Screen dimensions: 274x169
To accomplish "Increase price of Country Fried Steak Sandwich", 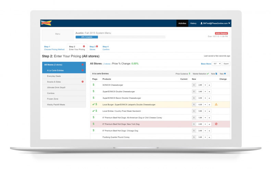I will (209, 111).
